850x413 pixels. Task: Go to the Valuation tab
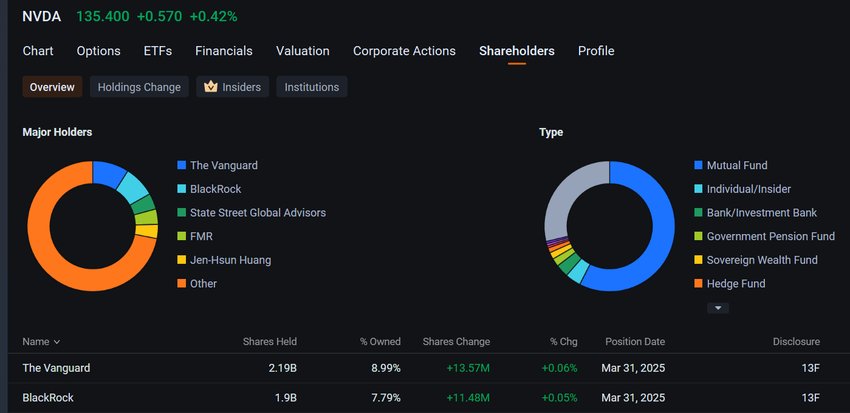coord(303,51)
